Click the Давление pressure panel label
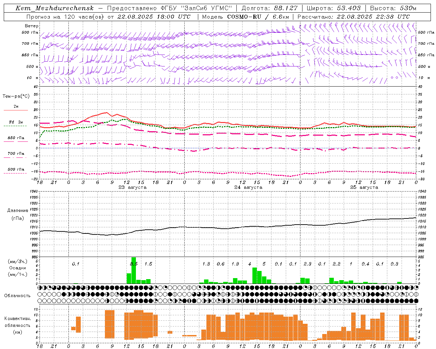436x349 pixels. (x=18, y=211)
